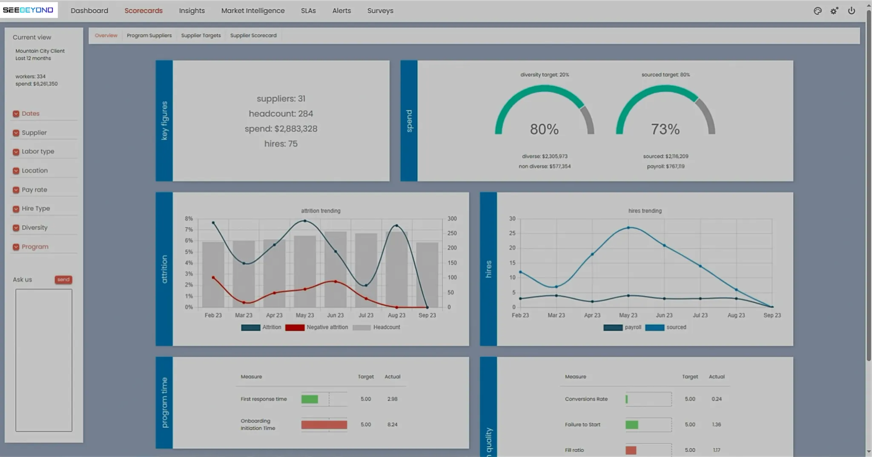Expand the Dates filter chevron
872x457 pixels.
(x=16, y=114)
